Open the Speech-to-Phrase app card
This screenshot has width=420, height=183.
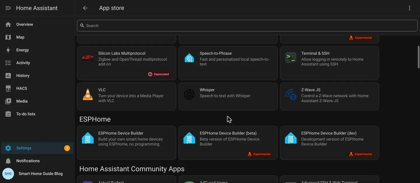click(x=228, y=63)
